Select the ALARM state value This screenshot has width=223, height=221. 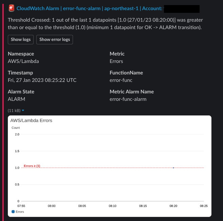(17, 99)
